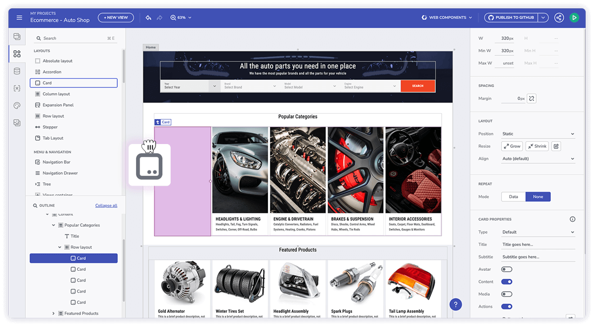The width and height of the screenshot is (594, 328).
Task: Click the Title input field
Action: (538, 244)
